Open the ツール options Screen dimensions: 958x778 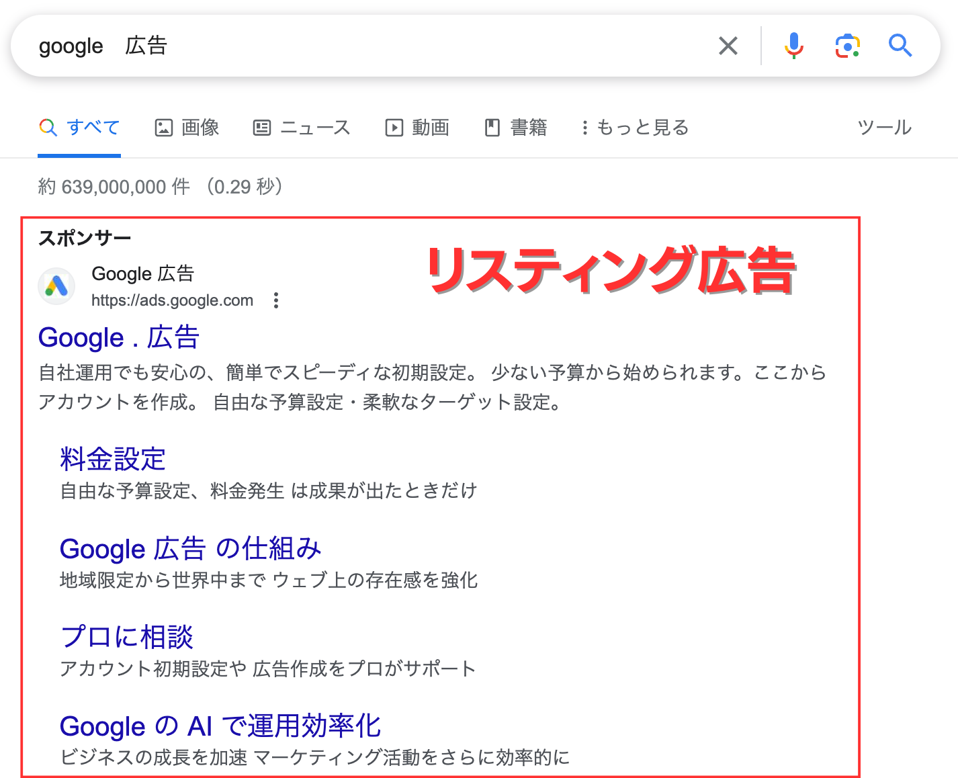click(884, 127)
